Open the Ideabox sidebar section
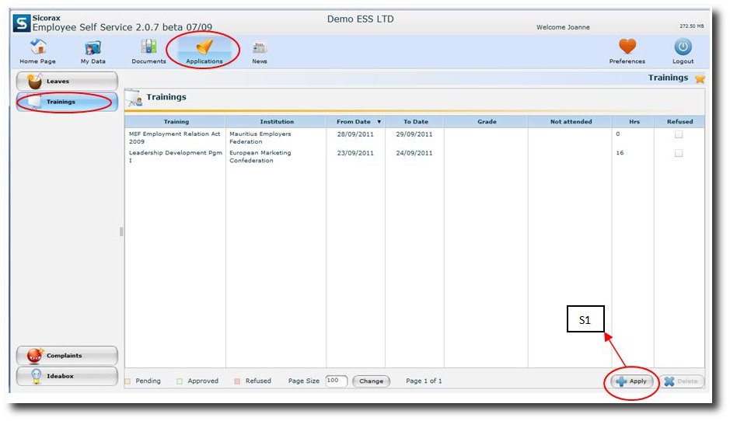730x421 pixels. pos(67,376)
